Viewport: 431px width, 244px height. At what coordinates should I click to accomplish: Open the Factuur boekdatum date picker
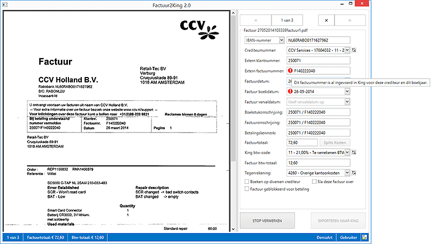click(347, 91)
